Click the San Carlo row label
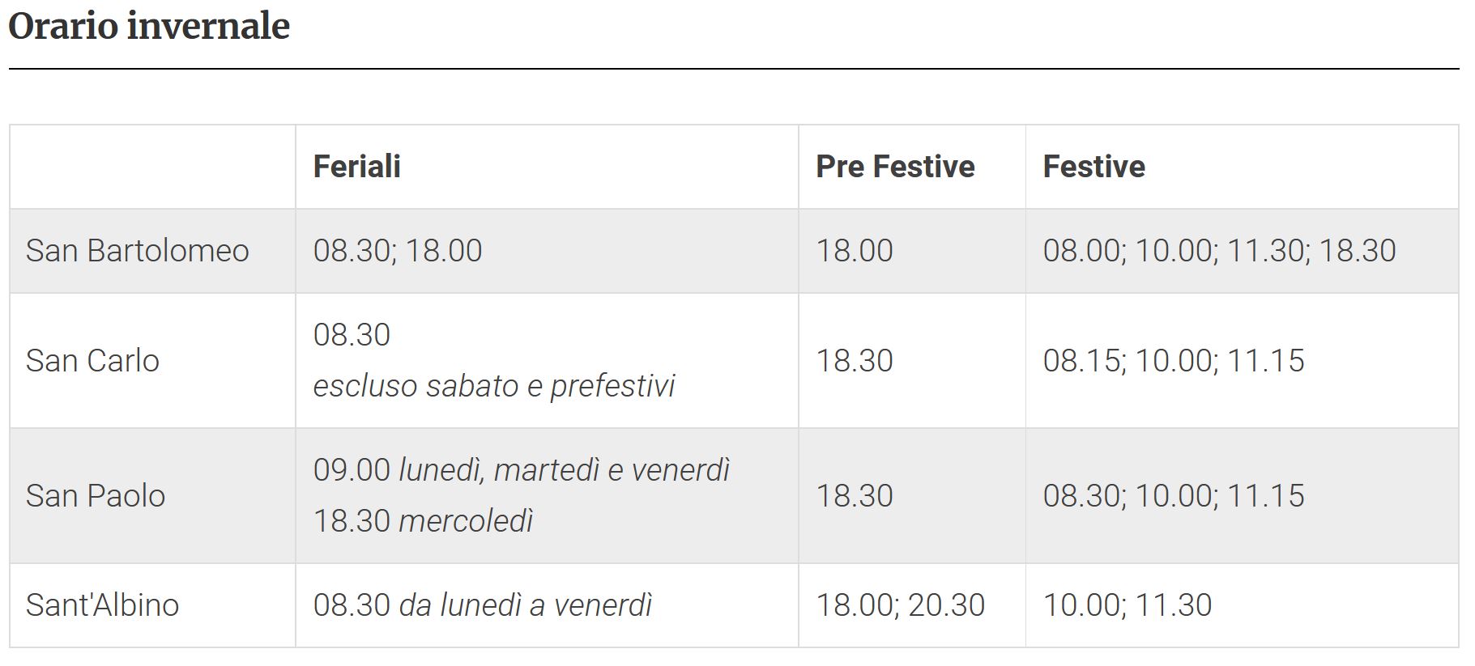1475x666 pixels. (92, 360)
